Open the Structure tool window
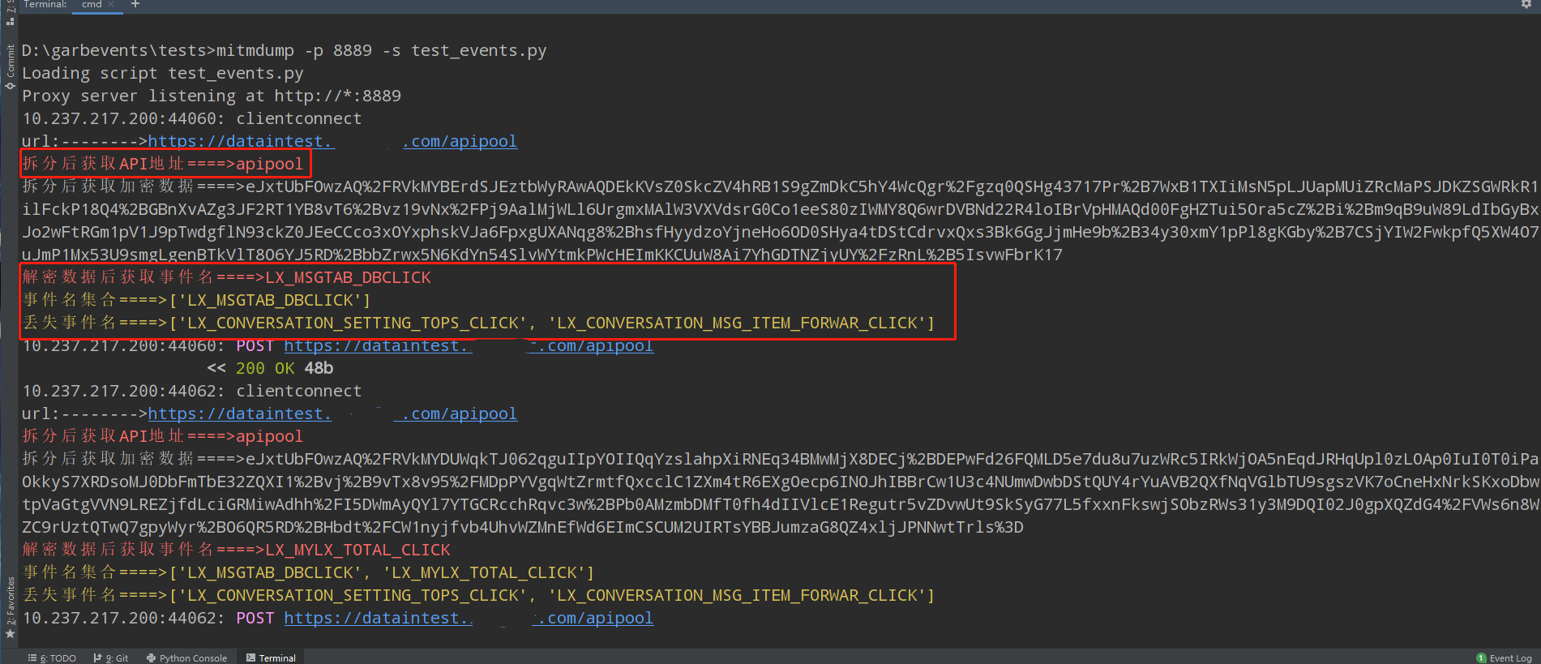The width and height of the screenshot is (1541, 664). 10,12
